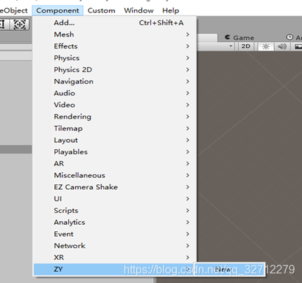Expand the Miscellaneous submenu
Viewport: 302px width, 283px height.
114,175
